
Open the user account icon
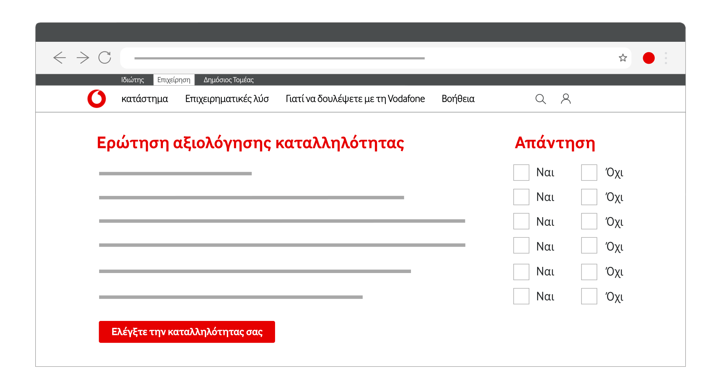(x=566, y=99)
